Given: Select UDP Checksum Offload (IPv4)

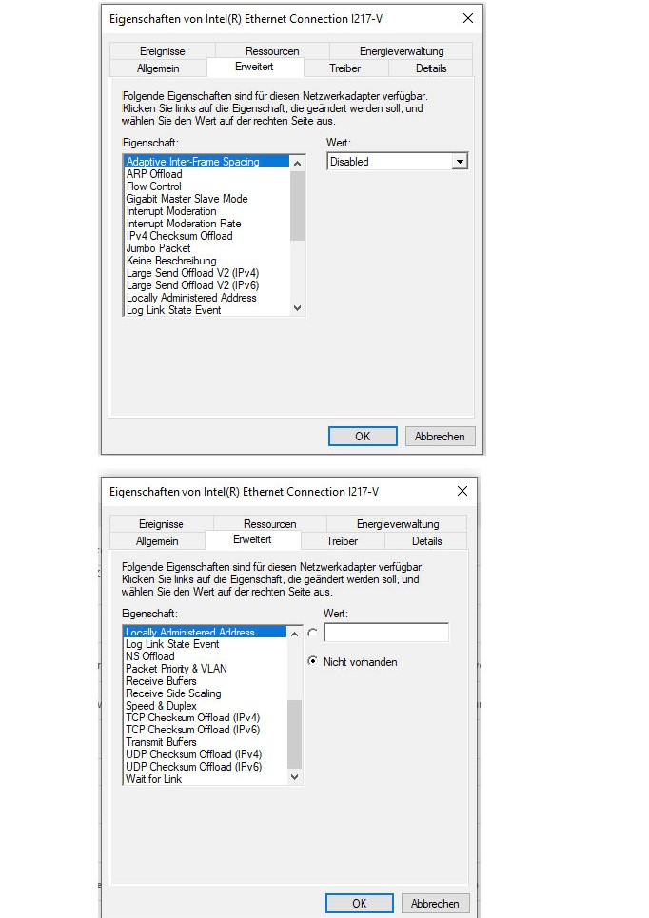Looking at the screenshot, I should [x=205, y=754].
